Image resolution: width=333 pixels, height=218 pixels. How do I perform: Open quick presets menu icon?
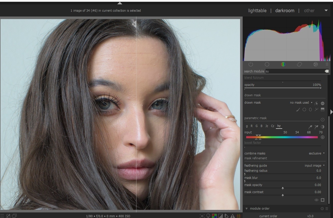2,216
